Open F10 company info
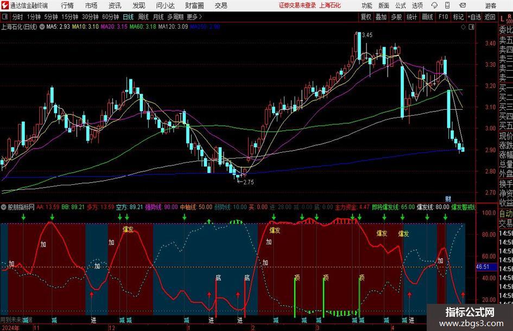The image size is (513, 331). (x=443, y=17)
